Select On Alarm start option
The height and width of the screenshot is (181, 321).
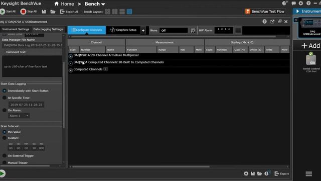pyautogui.click(x=5, y=110)
